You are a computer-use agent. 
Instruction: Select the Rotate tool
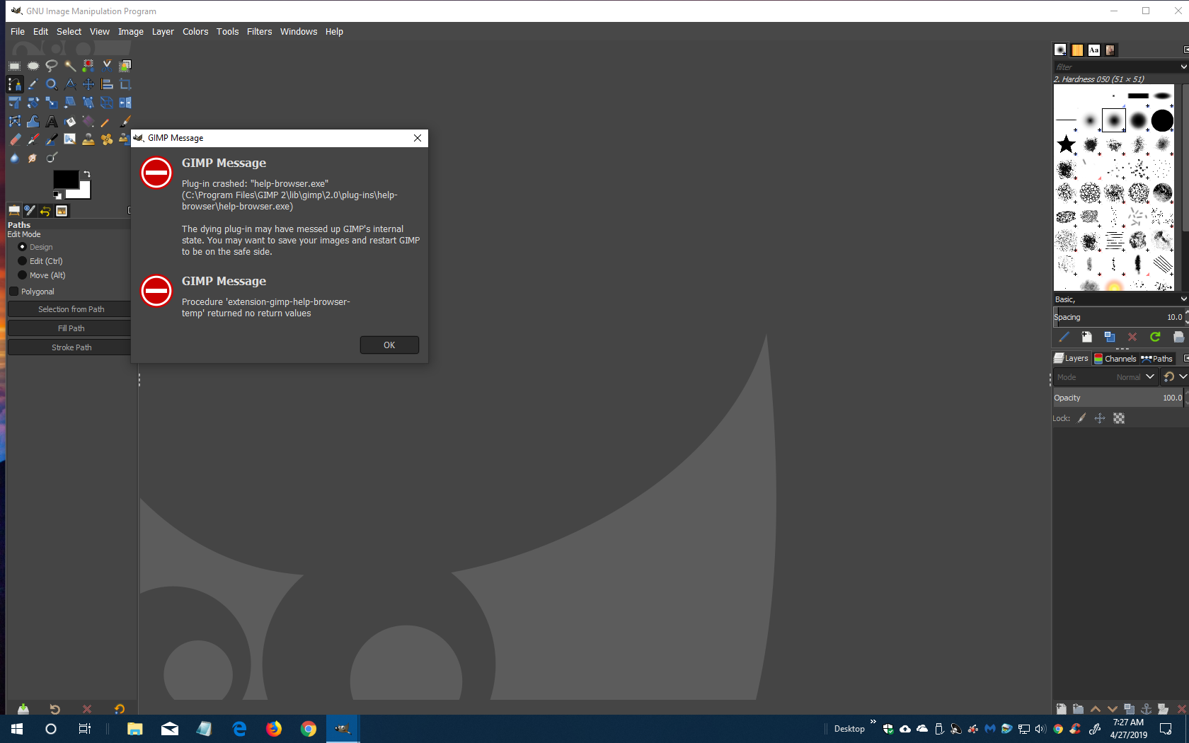click(x=33, y=103)
